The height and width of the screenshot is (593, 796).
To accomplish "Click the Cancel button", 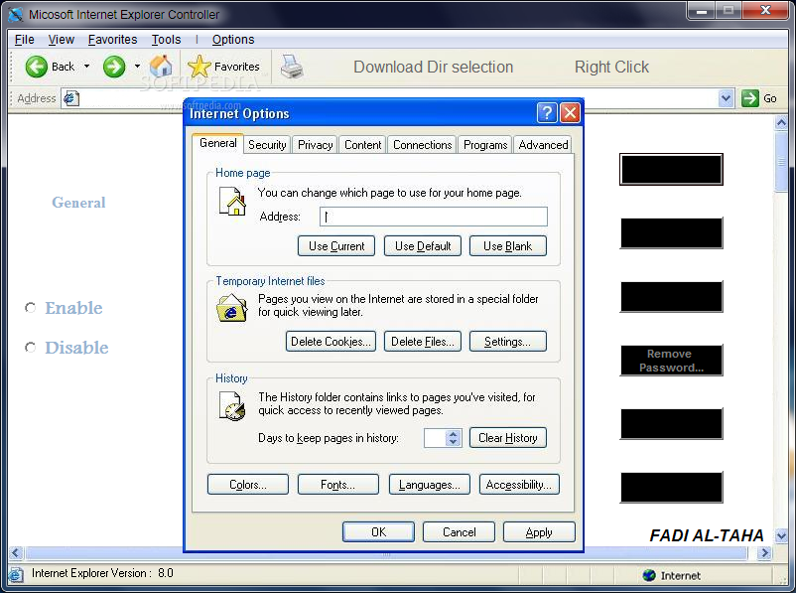I will coord(459,532).
